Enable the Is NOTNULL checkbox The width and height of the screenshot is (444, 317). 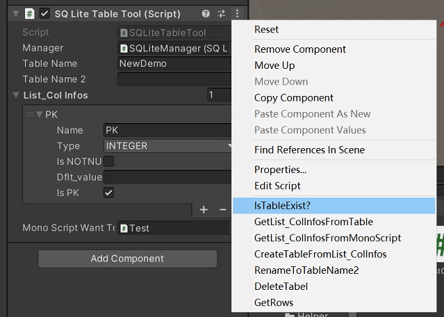pos(109,161)
